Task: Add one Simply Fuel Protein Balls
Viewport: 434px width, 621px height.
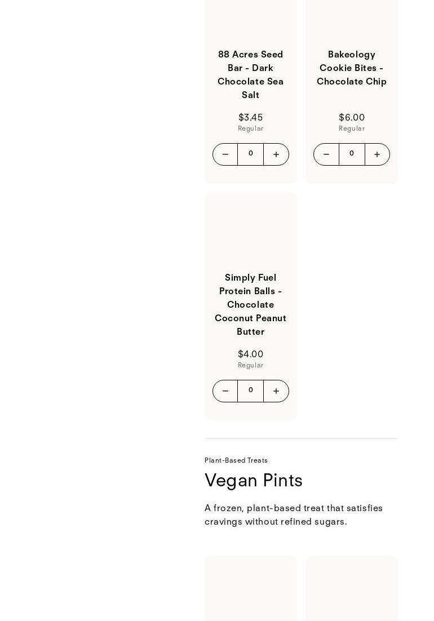Action: tap(276, 391)
